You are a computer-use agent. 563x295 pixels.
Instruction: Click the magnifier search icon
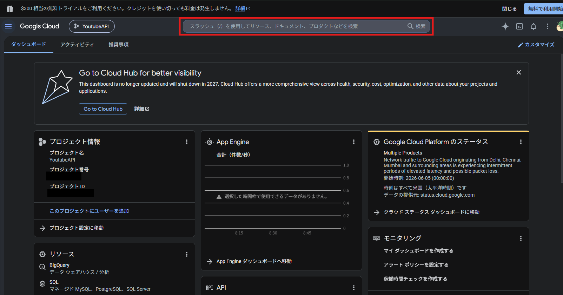click(x=410, y=26)
